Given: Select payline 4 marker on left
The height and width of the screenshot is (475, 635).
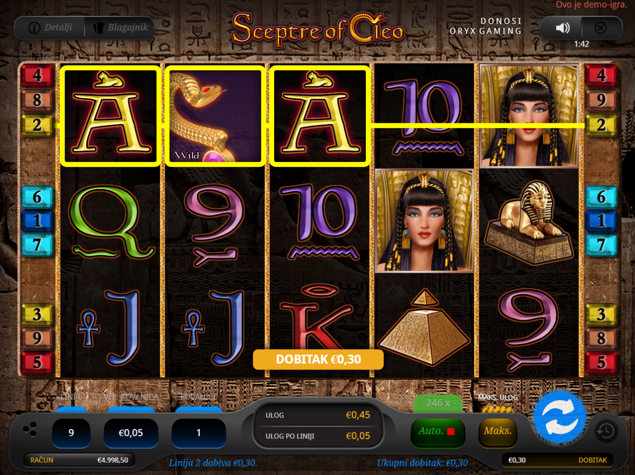Looking at the screenshot, I should coord(37,75).
